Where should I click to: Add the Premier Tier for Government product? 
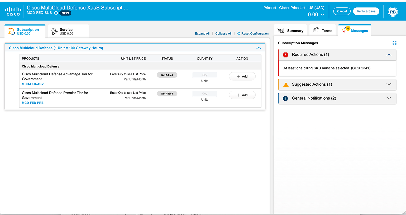(242, 95)
